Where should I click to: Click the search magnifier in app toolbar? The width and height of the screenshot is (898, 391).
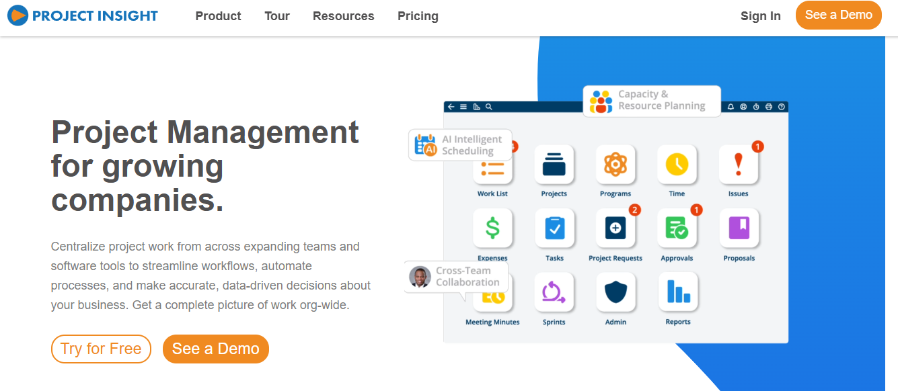tap(489, 107)
